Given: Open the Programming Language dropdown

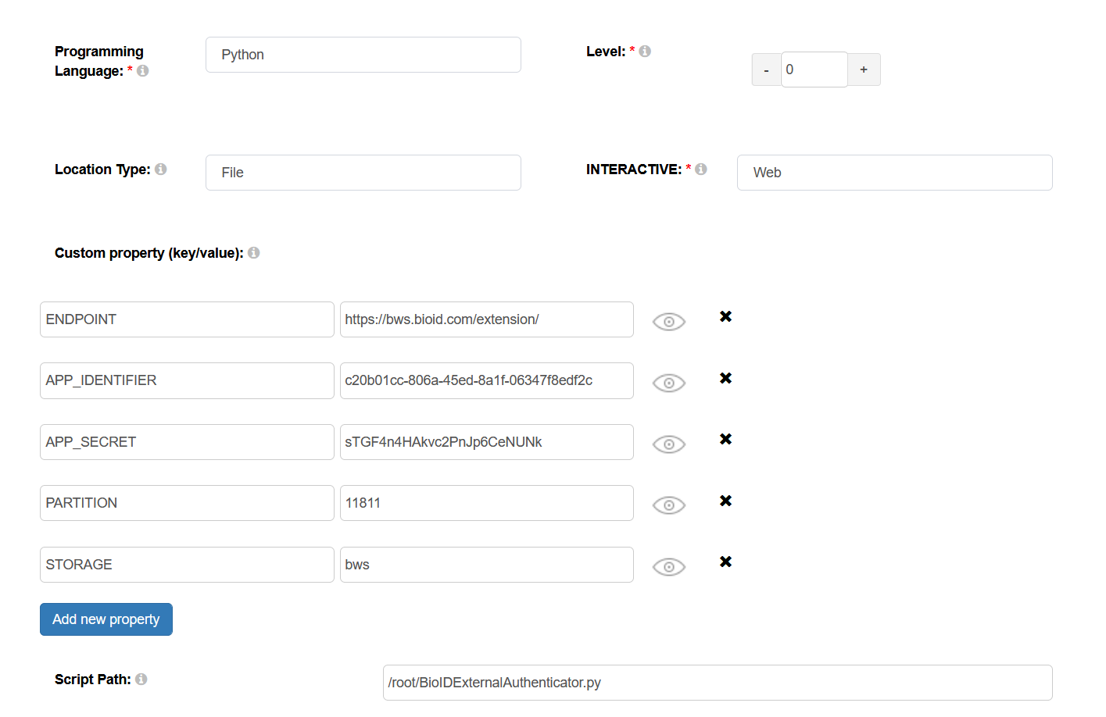Looking at the screenshot, I should tap(363, 55).
